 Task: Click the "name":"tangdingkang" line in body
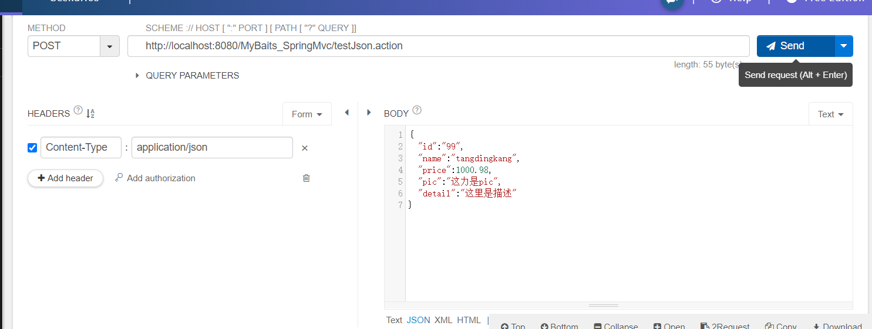click(469, 158)
